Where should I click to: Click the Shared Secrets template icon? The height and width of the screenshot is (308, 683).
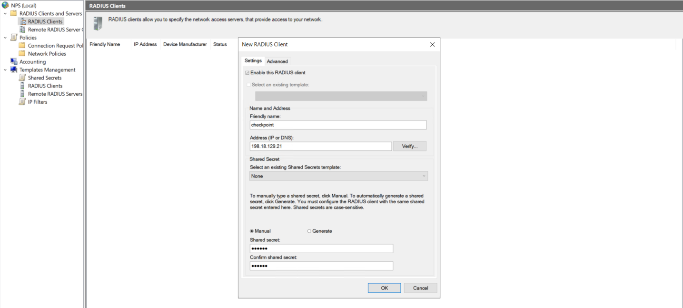coord(22,78)
